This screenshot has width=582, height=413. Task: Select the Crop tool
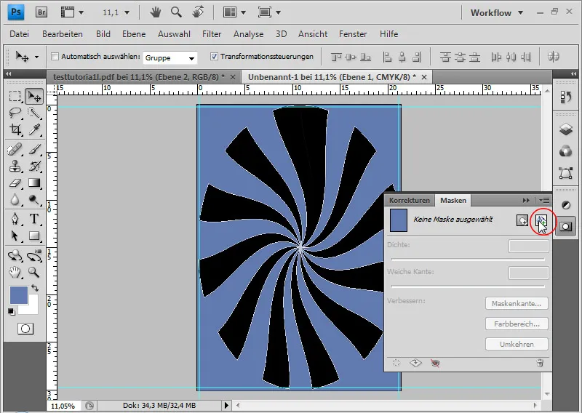[x=15, y=129]
